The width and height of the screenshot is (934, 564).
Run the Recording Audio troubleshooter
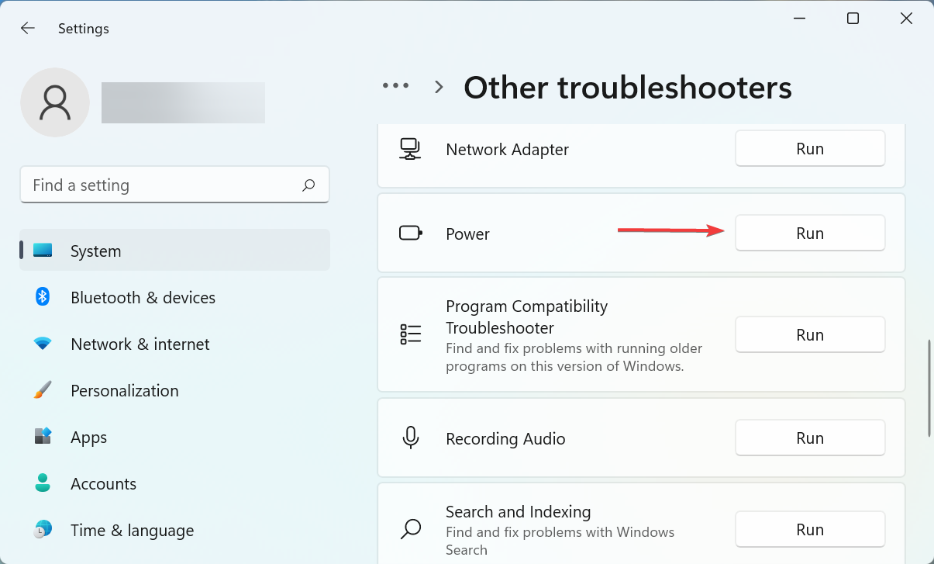(x=809, y=438)
